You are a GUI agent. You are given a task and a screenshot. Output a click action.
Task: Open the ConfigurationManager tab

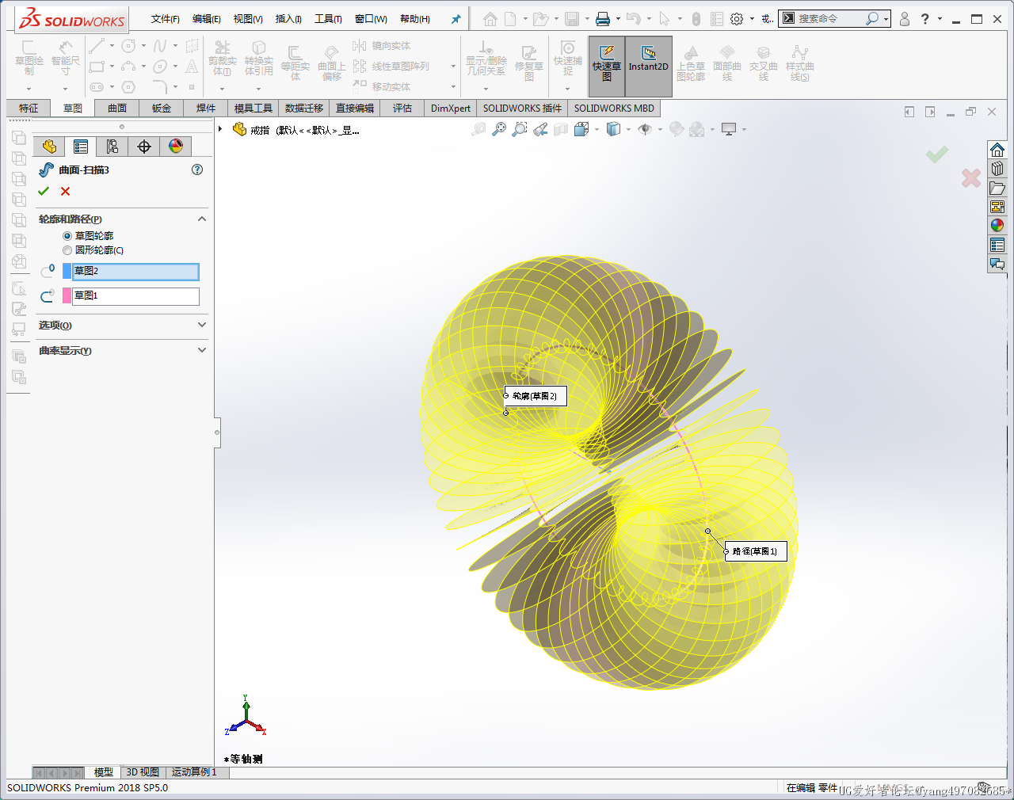(x=112, y=147)
